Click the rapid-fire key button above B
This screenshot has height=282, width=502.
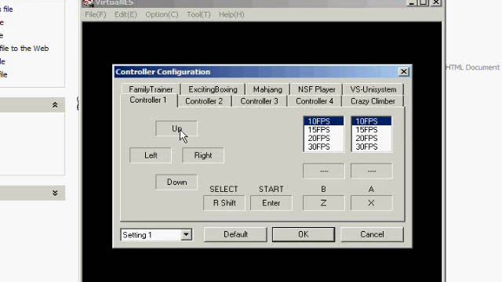coord(324,171)
